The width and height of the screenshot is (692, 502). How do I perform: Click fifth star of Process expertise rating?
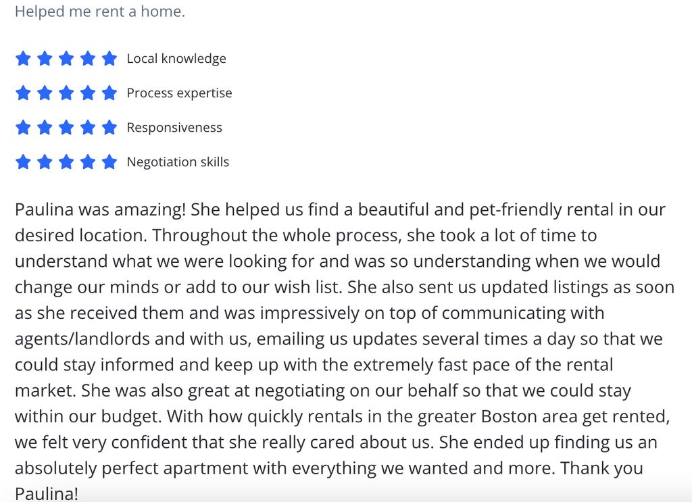(109, 93)
